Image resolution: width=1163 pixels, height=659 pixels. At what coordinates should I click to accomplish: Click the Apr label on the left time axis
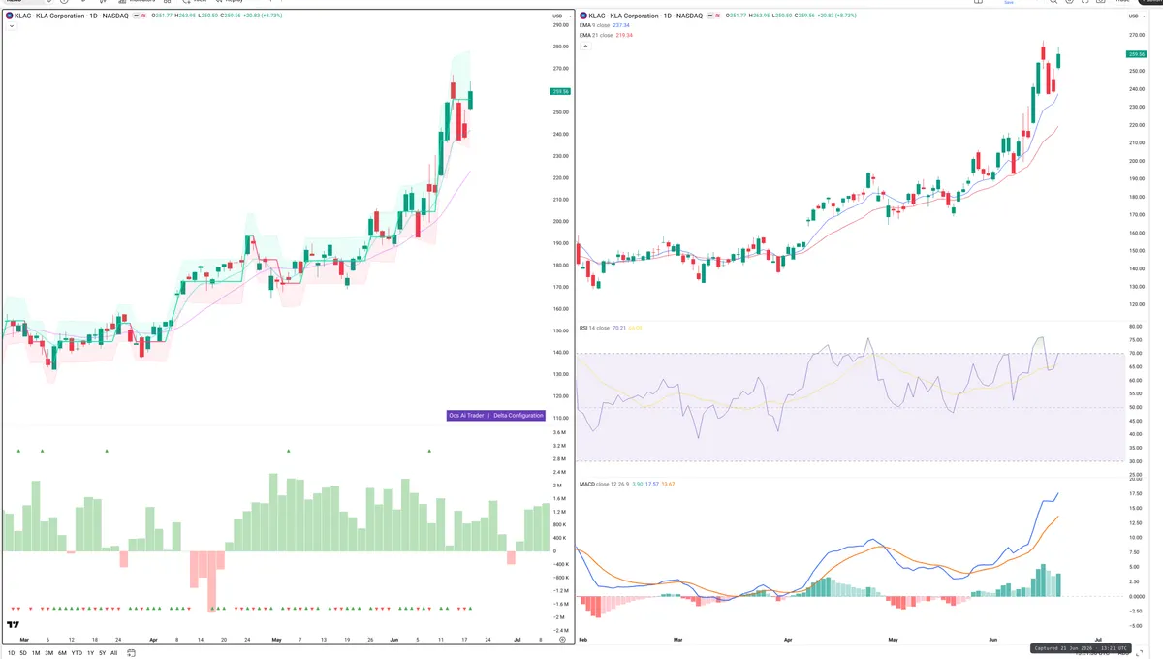click(x=153, y=640)
